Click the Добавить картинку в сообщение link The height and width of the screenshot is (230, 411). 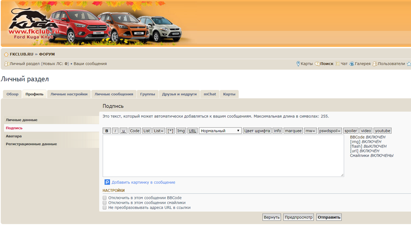[x=143, y=182]
